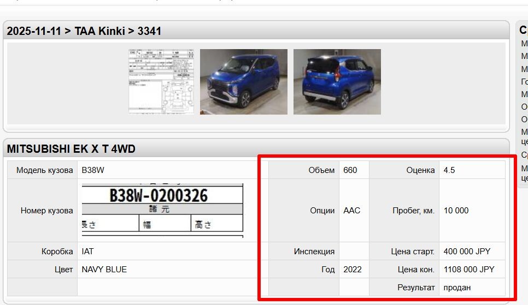The image size is (528, 305).
Task: Open the front view photo of the blue car
Action: pyautogui.click(x=244, y=82)
